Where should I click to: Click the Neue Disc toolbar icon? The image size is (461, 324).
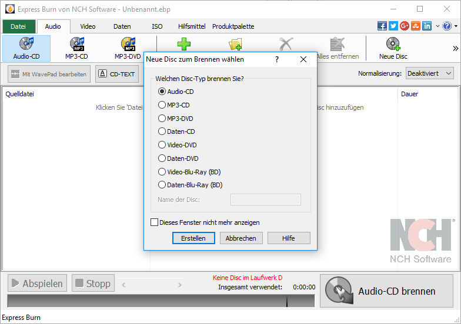pyautogui.click(x=393, y=48)
